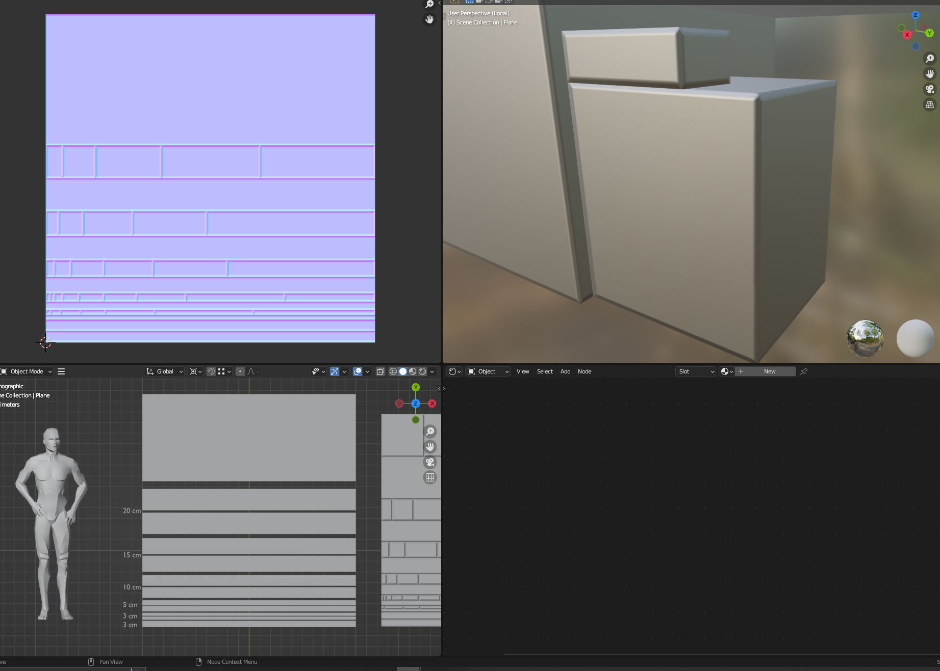Click the 20 cm label
Image resolution: width=940 pixels, height=671 pixels.
132,511
